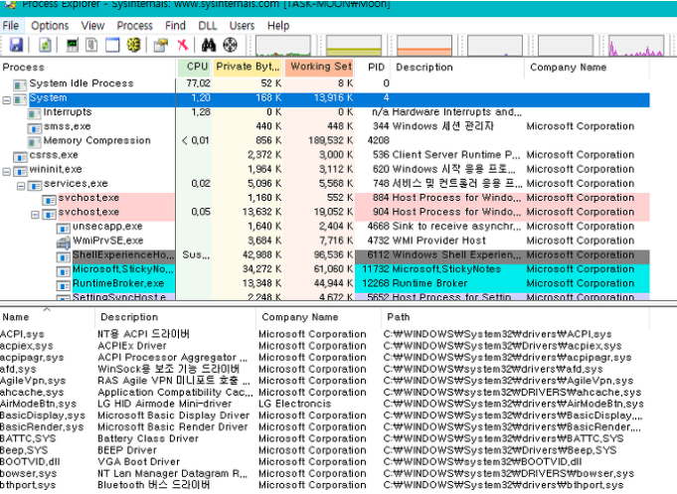
Task: Click the svchost.exe PID 884 icon
Action: point(49,199)
